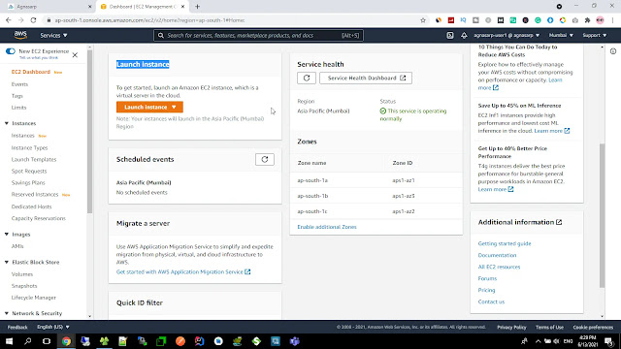Close the Dashboard EC2 Management tab
This screenshot has width=621, height=349.
[182, 7]
